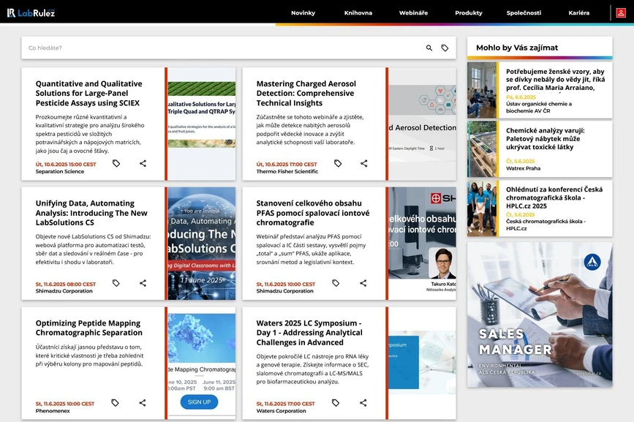Share the PFAS chromatografie webinar
Screen dimensions: 634x422
(363, 283)
